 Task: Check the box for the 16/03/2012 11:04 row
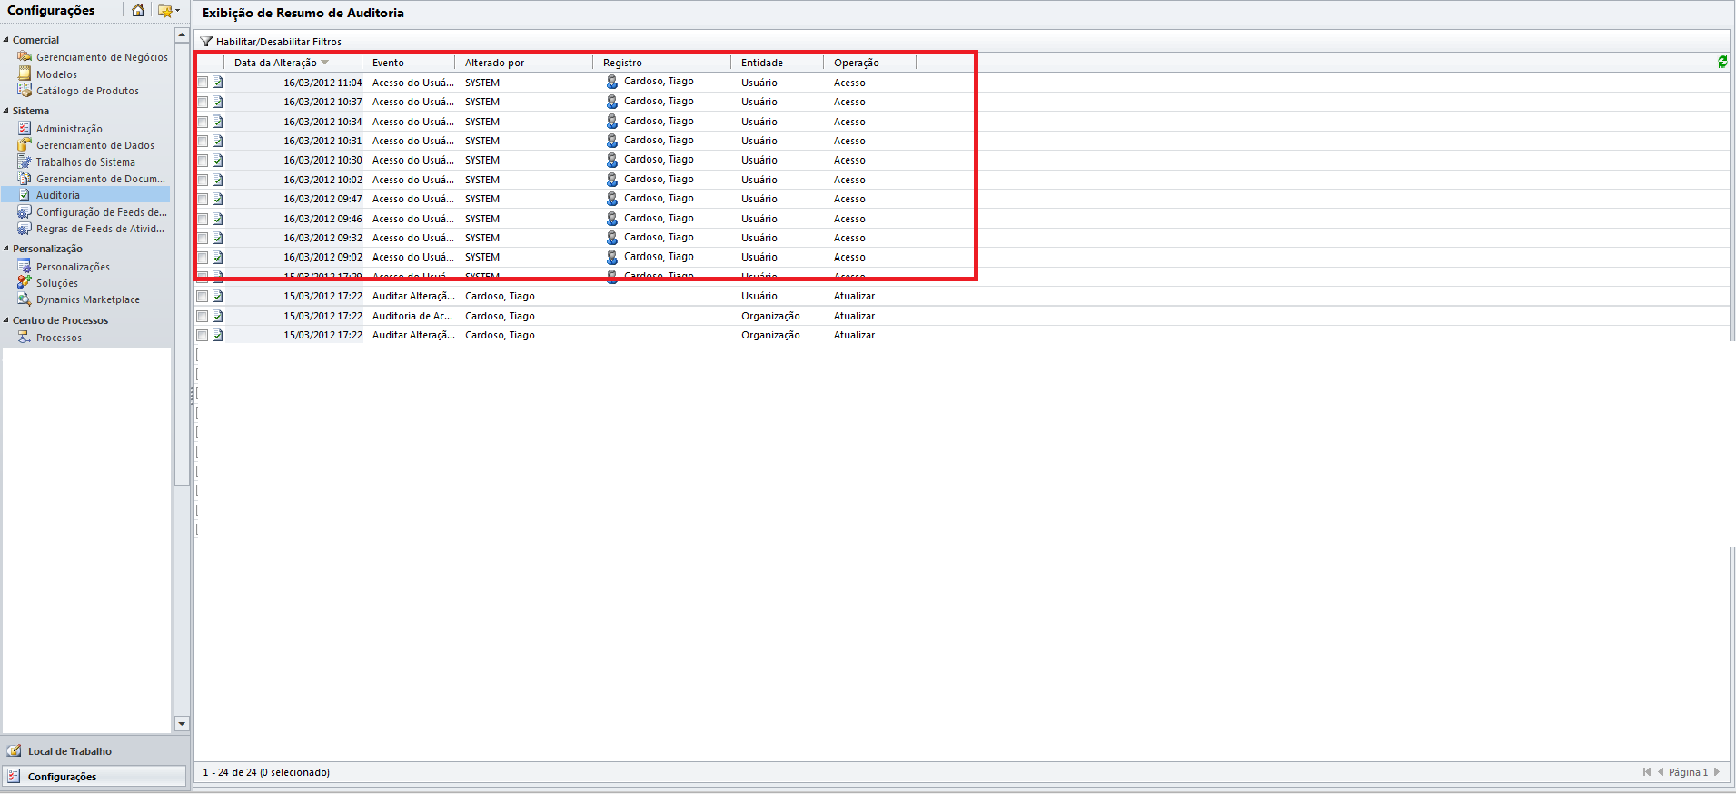click(x=203, y=83)
